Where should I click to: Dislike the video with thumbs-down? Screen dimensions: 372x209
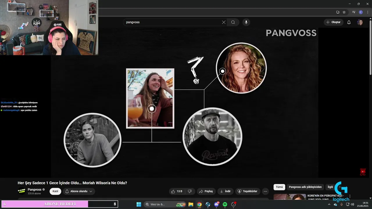point(190,191)
